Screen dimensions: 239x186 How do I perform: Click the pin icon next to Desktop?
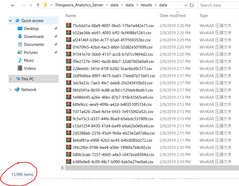(x=56, y=28)
